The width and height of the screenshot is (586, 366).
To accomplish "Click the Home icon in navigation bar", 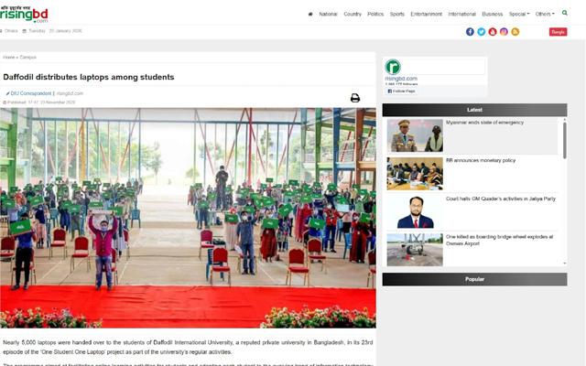I will 310,14.
